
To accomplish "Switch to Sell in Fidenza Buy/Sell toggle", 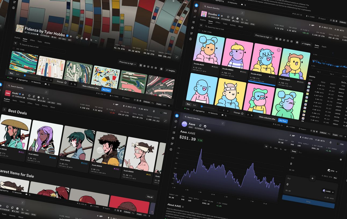I will [x=17, y=74].
